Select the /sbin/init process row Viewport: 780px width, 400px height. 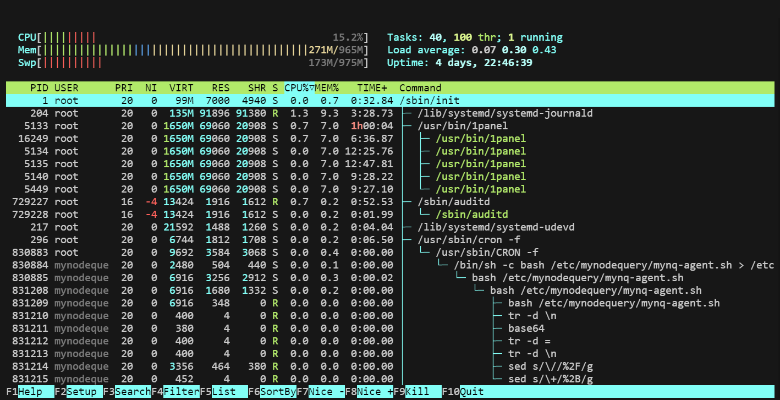pos(390,101)
